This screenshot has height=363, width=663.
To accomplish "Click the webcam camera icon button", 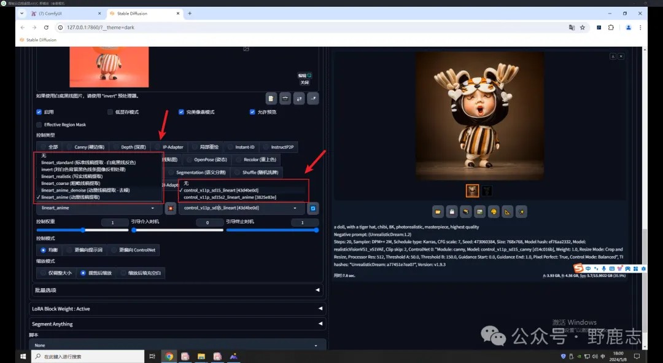I will (x=285, y=98).
